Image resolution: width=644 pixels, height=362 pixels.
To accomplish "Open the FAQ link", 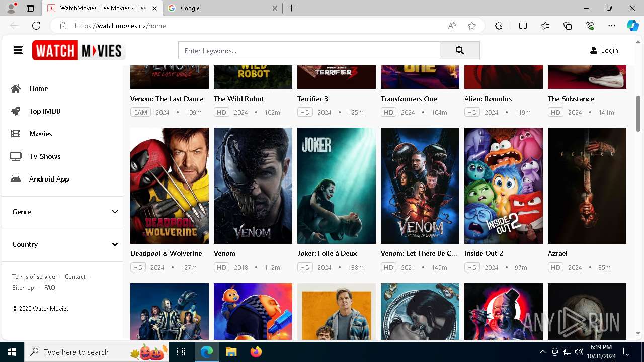I will click(x=50, y=288).
